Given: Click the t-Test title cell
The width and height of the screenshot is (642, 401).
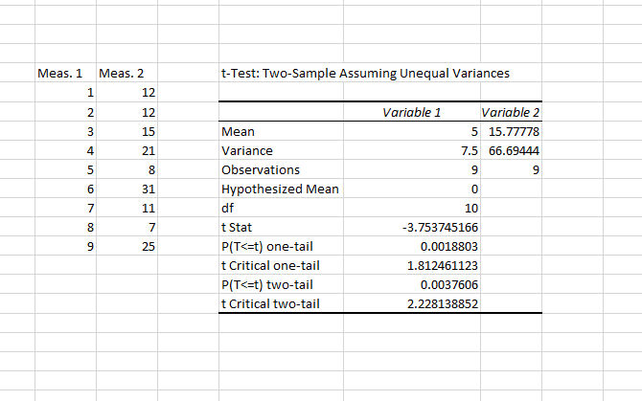Looking at the screenshot, I should point(366,74).
